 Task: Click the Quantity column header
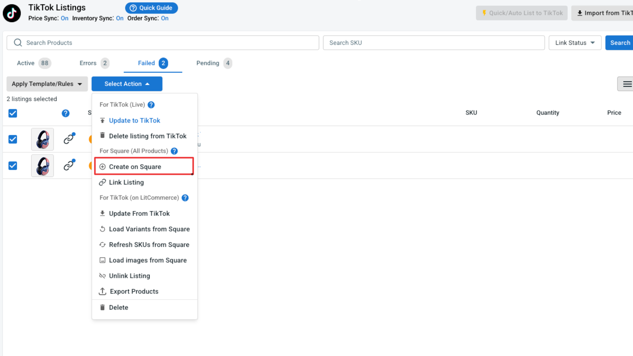548,113
